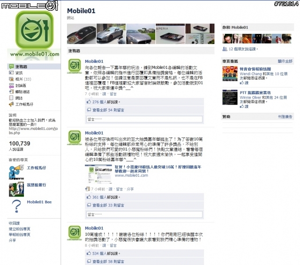Open the 相片 (33) photos section

pyautogui.click(x=23, y=79)
